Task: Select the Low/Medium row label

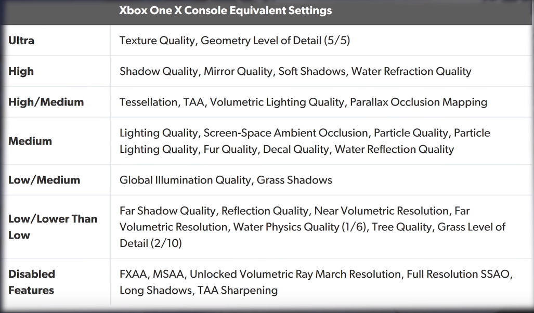Action: click(44, 180)
